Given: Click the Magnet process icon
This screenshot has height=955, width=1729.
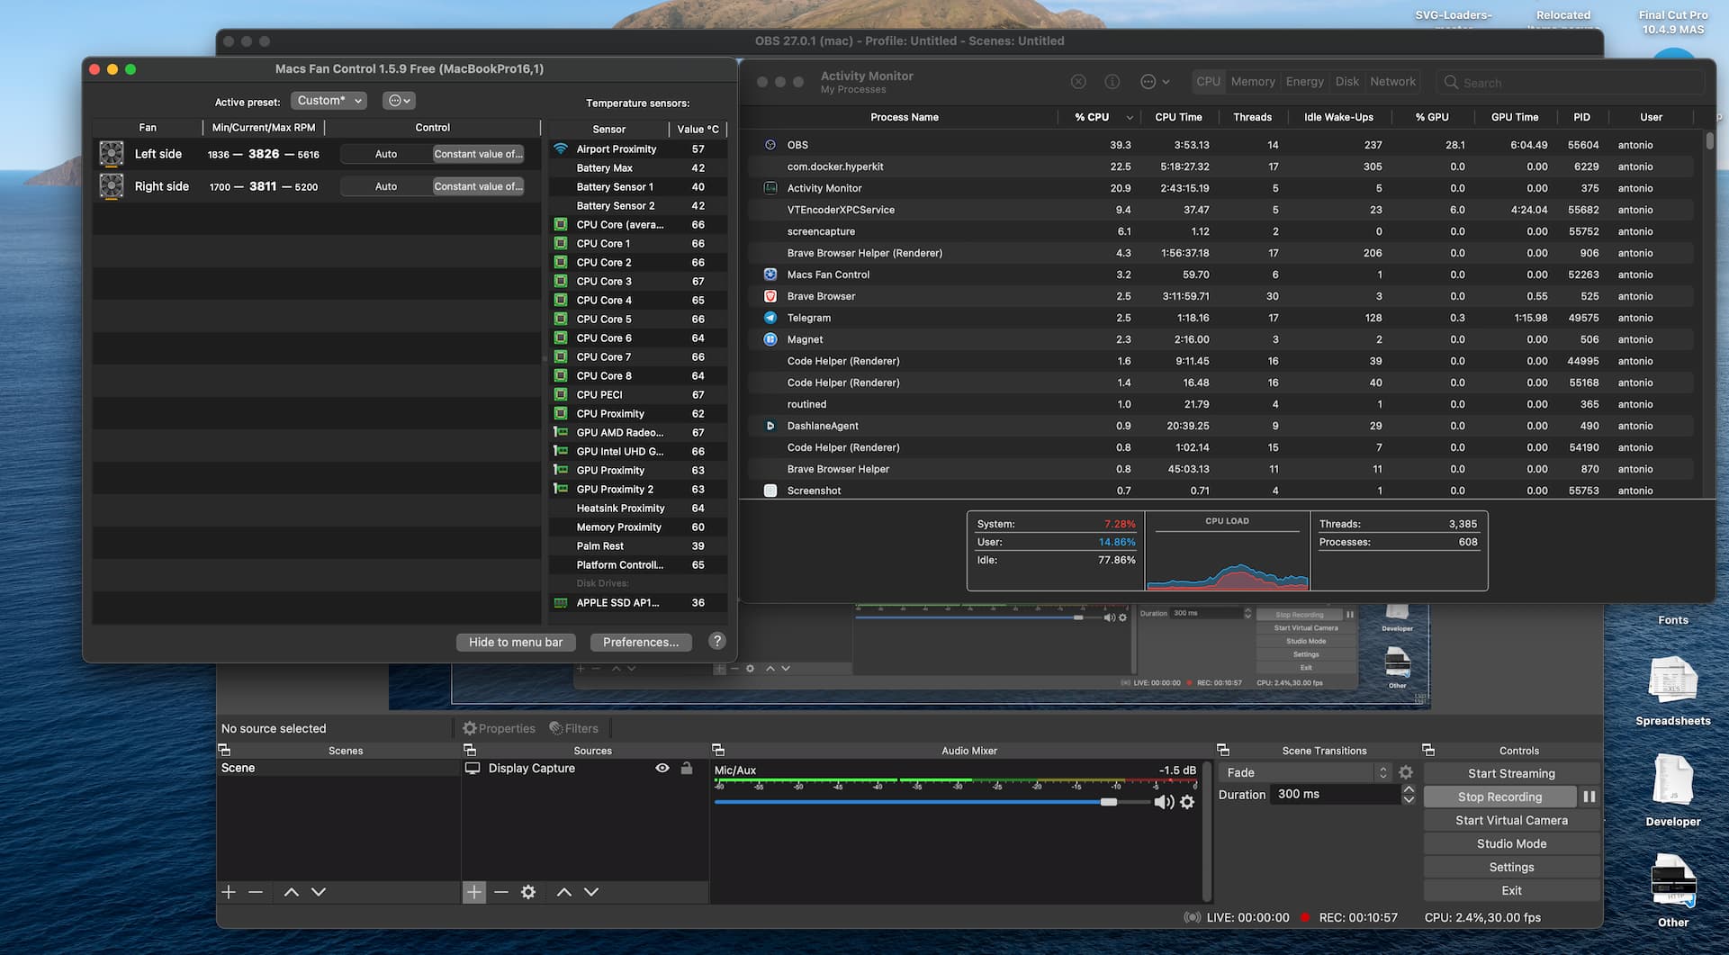Looking at the screenshot, I should point(770,339).
